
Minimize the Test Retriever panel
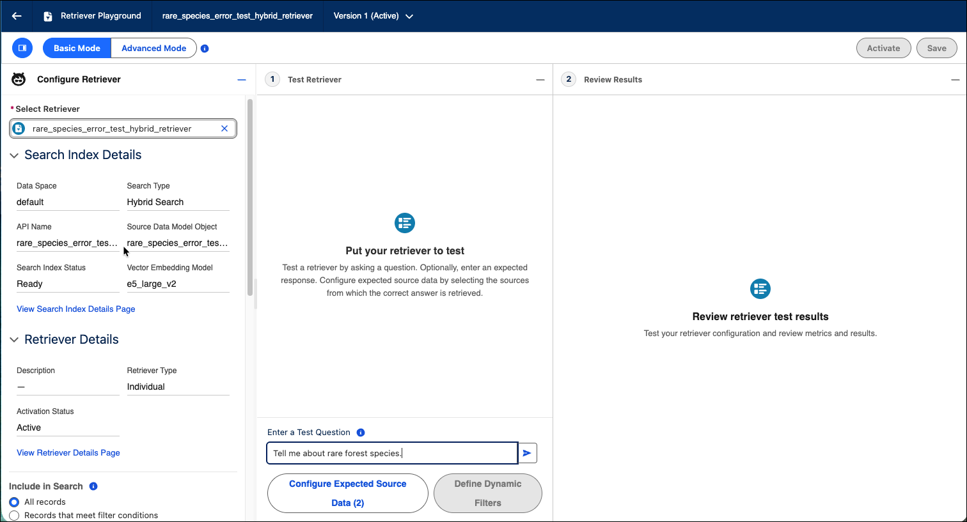[540, 80]
